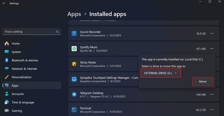Select the Sticky Notes app name
Viewport: 224px width, 116px height.
[x=88, y=62]
